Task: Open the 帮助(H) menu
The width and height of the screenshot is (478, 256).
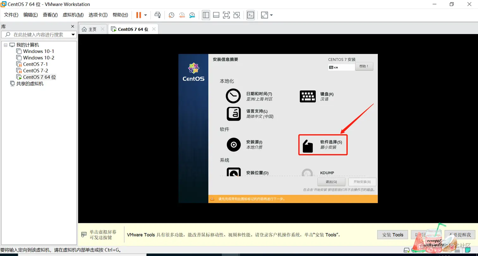Action: 120,15
